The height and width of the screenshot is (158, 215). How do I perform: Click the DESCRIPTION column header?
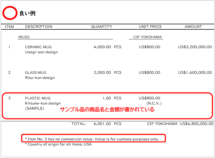click(x=38, y=27)
